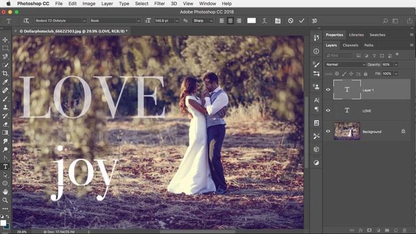Select the Path Selection tool
Viewport: 416px width, 234px height.
[5, 175]
